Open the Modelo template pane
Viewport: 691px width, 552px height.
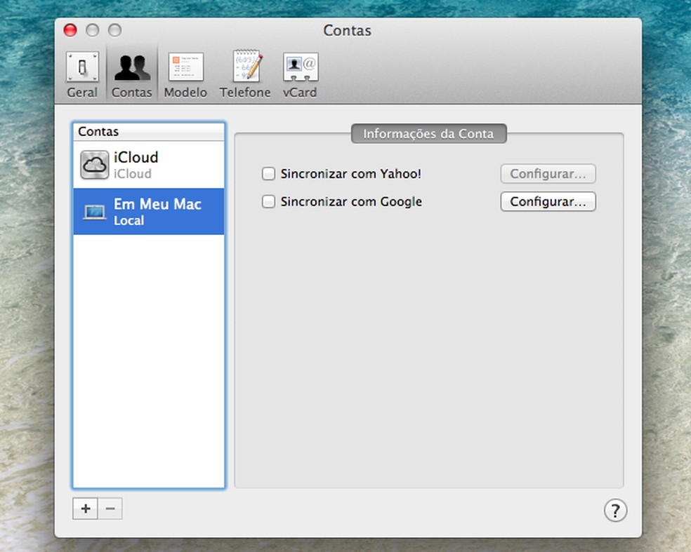point(185,75)
